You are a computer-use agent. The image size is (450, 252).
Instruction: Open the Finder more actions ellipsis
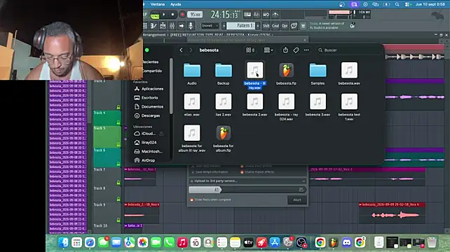click(x=306, y=50)
